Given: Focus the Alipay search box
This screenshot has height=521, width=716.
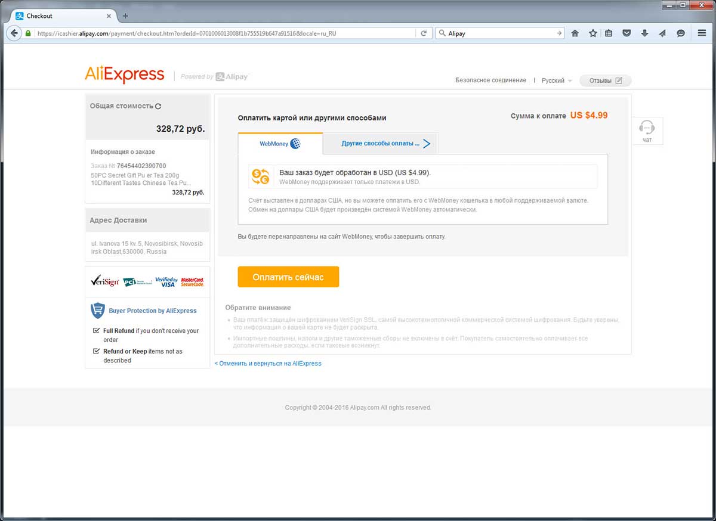Looking at the screenshot, I should (x=500, y=33).
